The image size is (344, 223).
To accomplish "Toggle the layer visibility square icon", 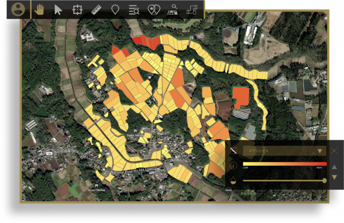I will click(233, 151).
